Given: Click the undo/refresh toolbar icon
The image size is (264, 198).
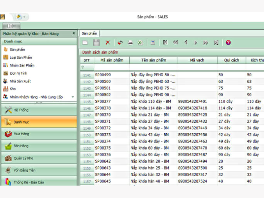Looking at the screenshot, I should tap(120, 43).
